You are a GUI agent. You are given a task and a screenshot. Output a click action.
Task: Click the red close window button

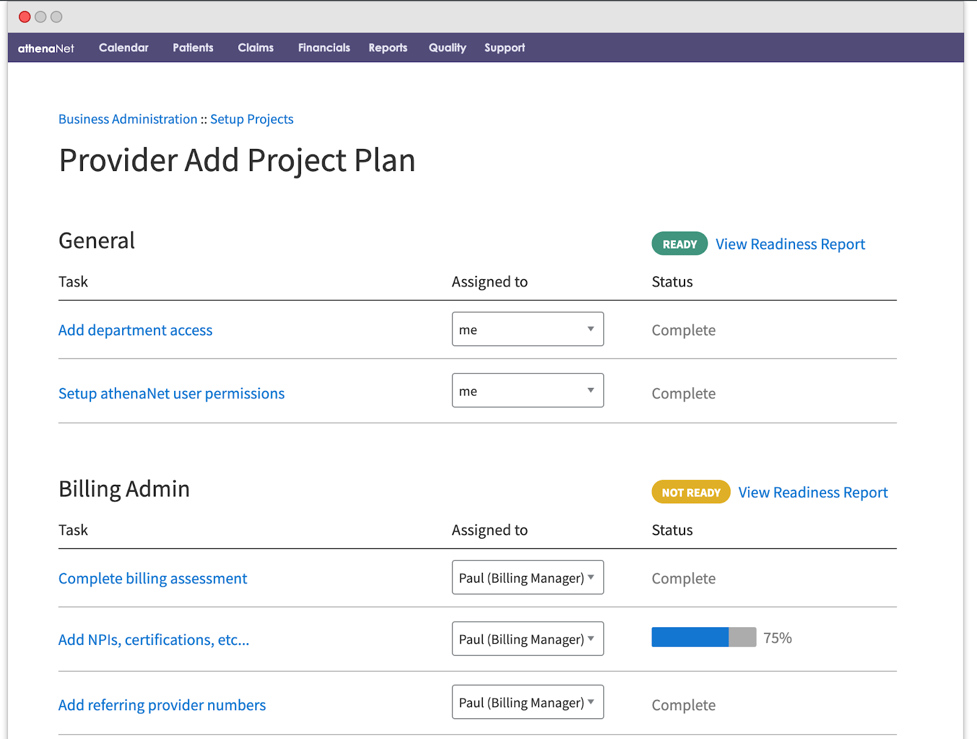(24, 17)
